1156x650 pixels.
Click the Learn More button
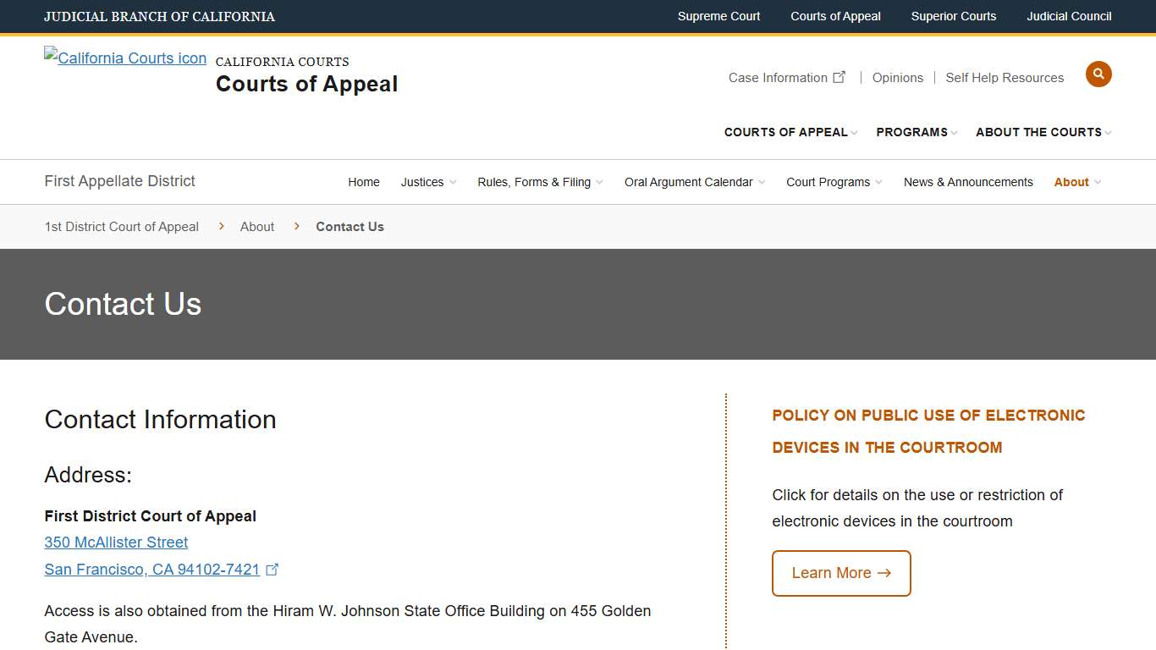[x=840, y=573]
